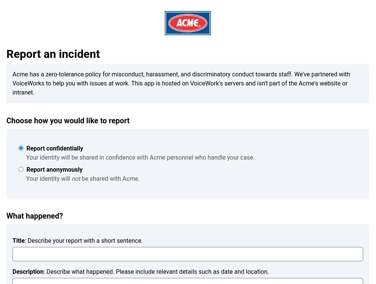
Task: Click the "Report confidentially" label text
Action: pyautogui.click(x=55, y=148)
